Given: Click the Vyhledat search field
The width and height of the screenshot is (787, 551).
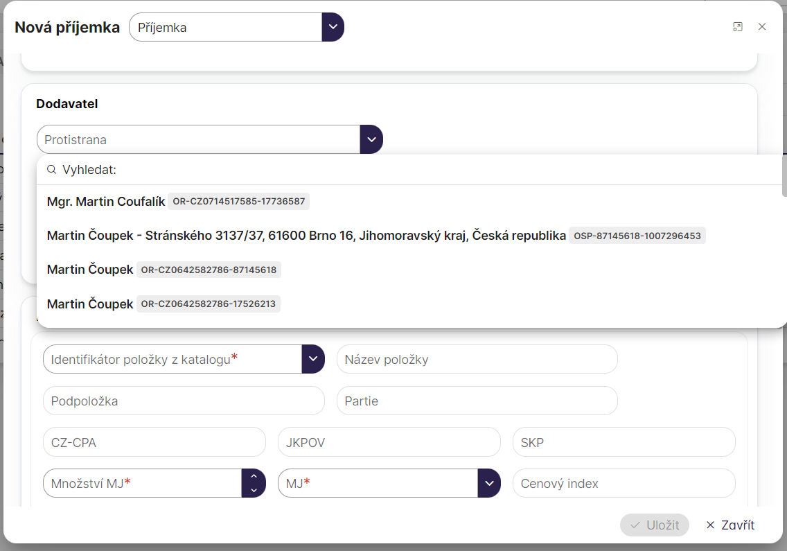Looking at the screenshot, I should [416, 170].
